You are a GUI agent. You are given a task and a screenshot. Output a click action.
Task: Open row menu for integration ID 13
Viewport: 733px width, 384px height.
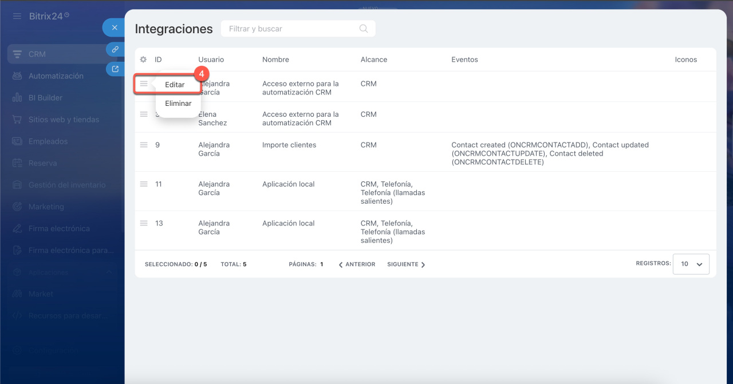pyautogui.click(x=144, y=223)
